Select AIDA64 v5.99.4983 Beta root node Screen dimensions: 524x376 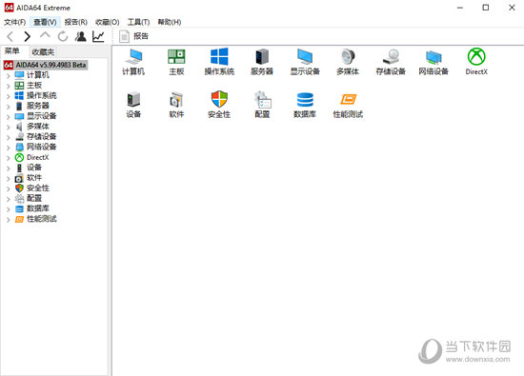pos(46,65)
